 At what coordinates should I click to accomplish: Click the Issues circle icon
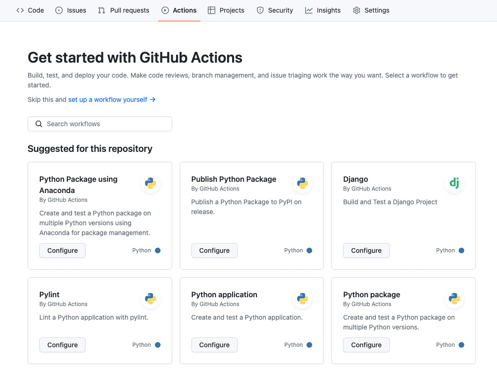click(x=59, y=10)
